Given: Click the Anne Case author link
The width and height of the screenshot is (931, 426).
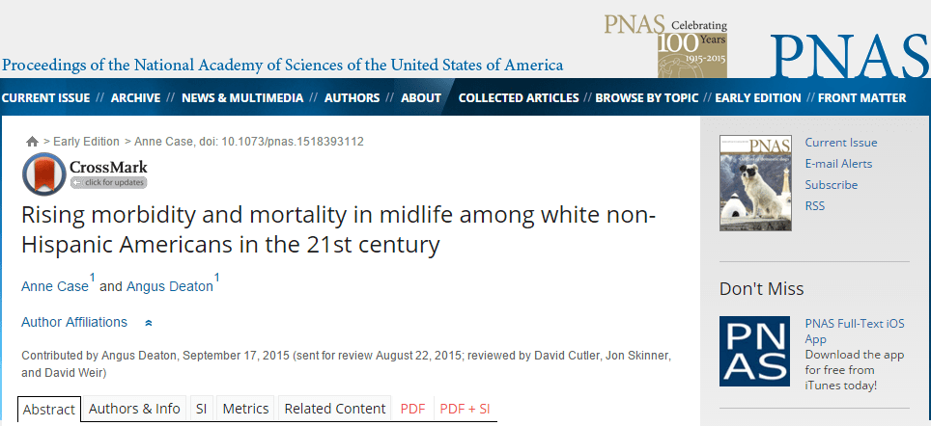Looking at the screenshot, I should click(x=55, y=287).
